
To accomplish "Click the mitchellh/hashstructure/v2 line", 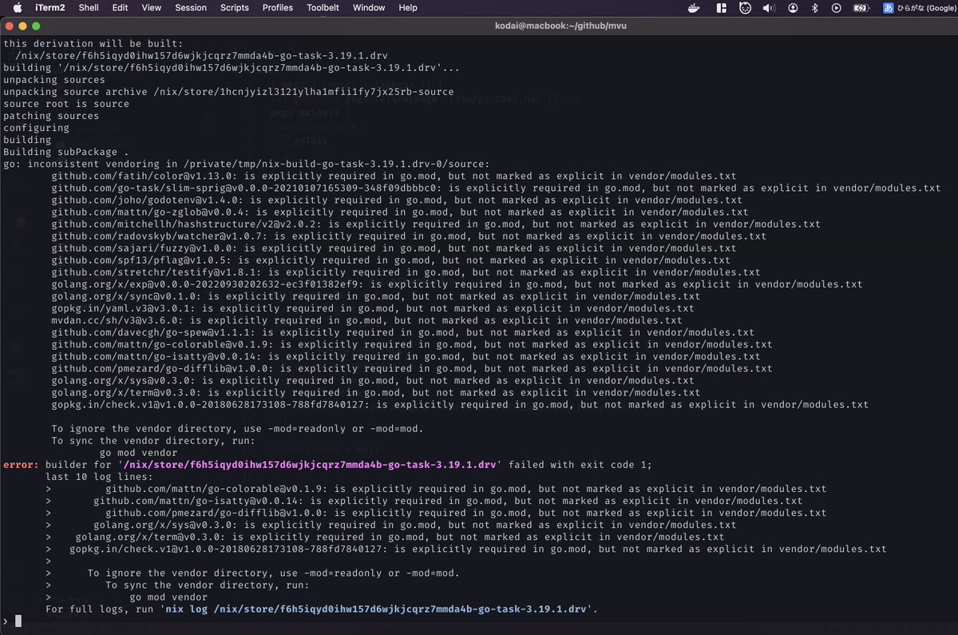I will point(436,224).
